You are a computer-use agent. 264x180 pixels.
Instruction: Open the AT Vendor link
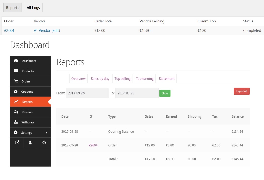[42, 30]
